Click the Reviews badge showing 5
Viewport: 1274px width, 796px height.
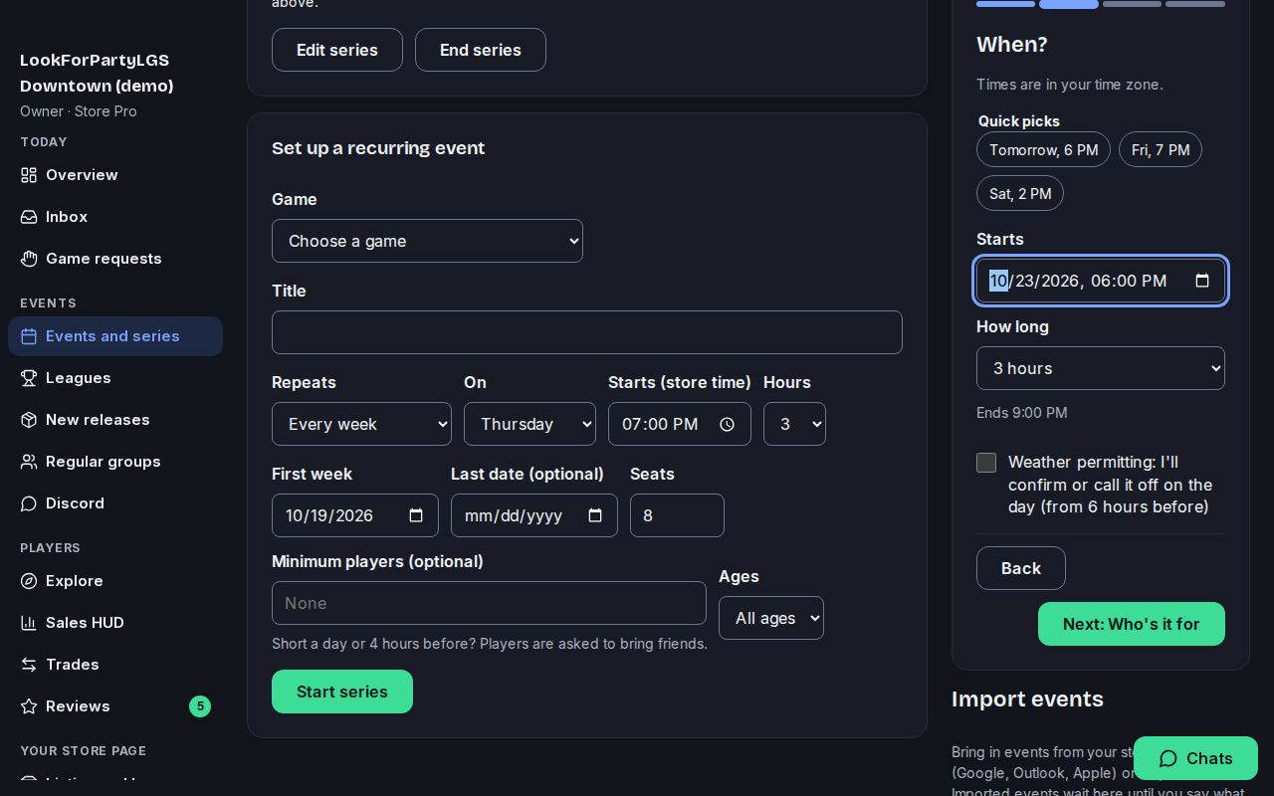pos(200,706)
